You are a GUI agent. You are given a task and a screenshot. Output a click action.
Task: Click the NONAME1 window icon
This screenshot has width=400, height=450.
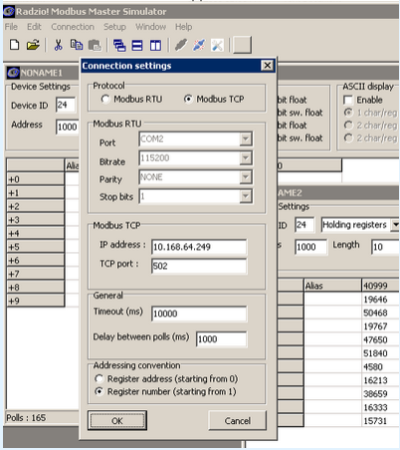point(13,73)
